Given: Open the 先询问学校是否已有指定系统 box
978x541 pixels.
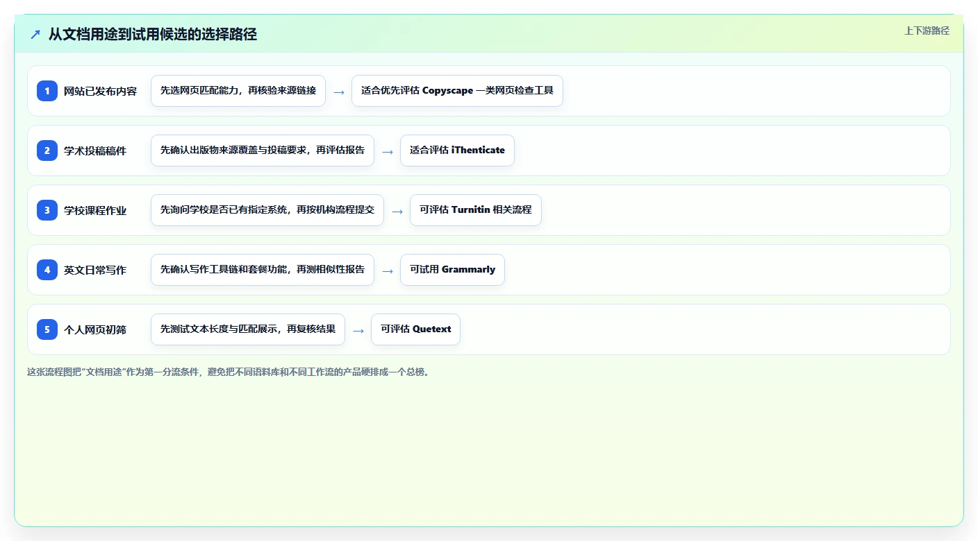Looking at the screenshot, I should (267, 210).
